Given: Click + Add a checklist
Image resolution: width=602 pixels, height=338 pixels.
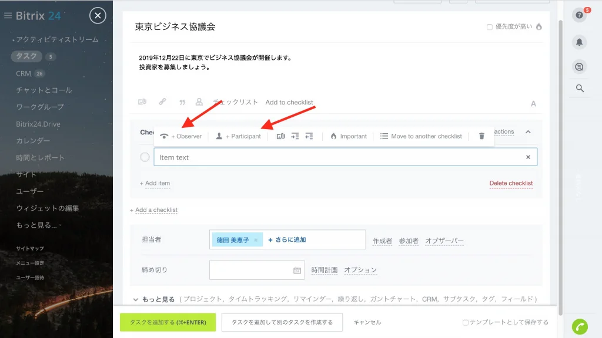Looking at the screenshot, I should click(153, 210).
